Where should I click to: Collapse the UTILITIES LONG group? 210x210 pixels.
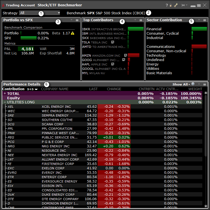pyautogui.click(x=5, y=102)
